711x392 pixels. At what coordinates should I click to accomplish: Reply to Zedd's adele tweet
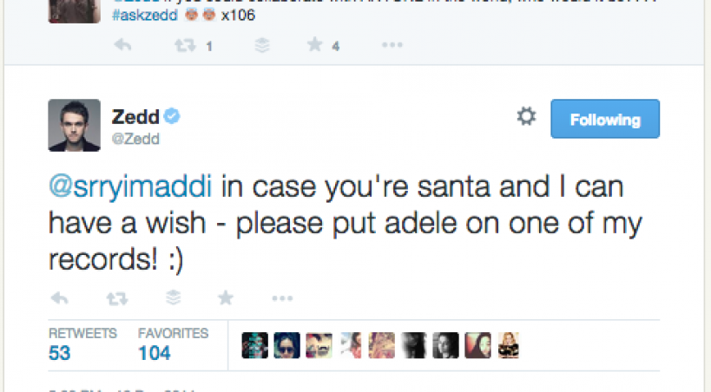pos(60,298)
